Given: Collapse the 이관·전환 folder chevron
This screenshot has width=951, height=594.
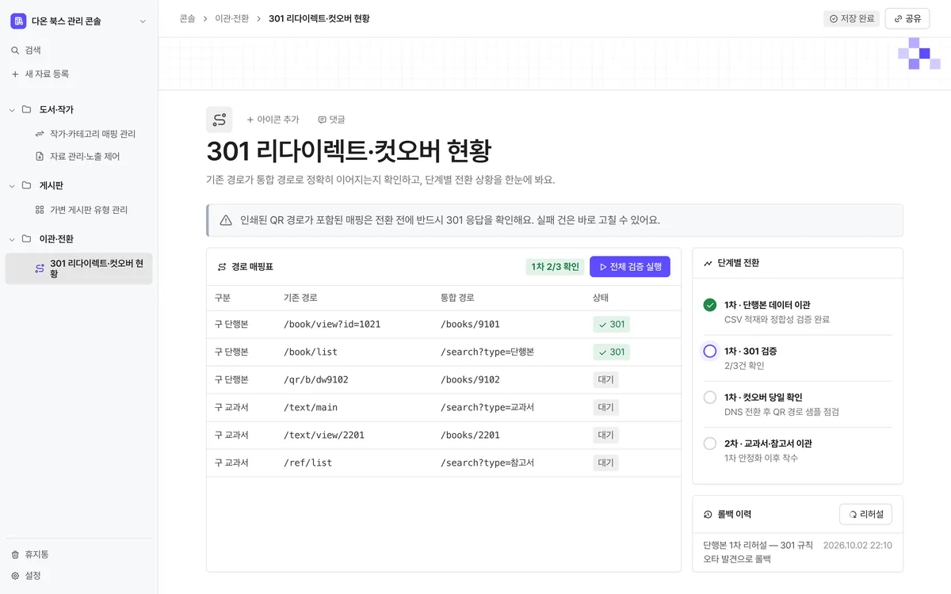Looking at the screenshot, I should pos(12,238).
